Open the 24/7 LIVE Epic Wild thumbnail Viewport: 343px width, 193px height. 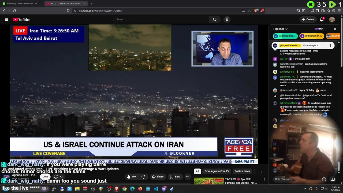coord(209,181)
